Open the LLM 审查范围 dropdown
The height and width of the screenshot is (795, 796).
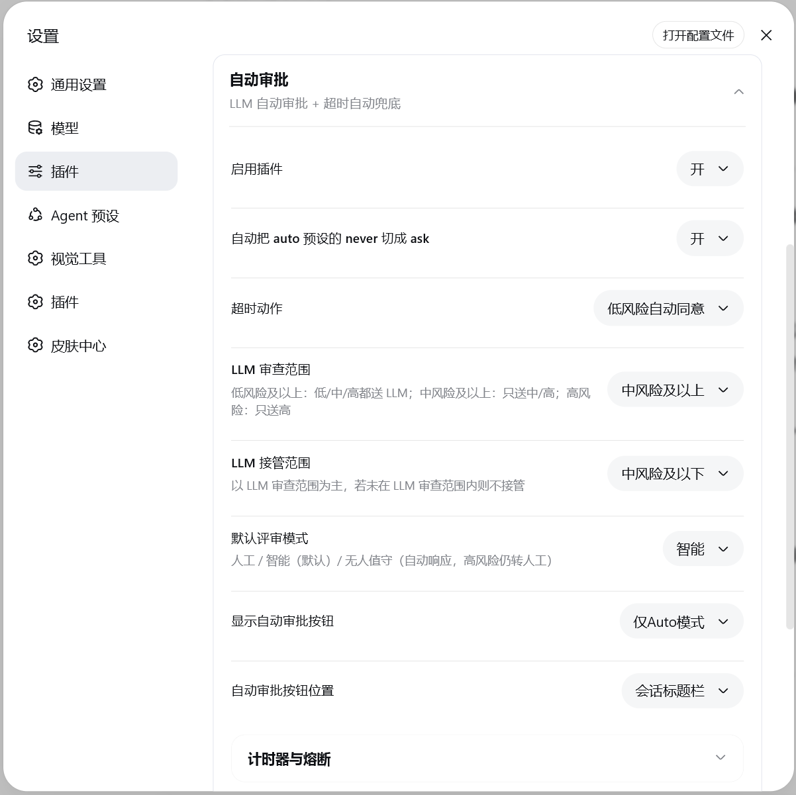(675, 390)
